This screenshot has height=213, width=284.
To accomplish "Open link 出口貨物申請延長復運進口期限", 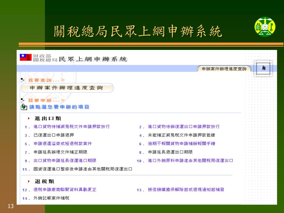I will [x=65, y=161].
